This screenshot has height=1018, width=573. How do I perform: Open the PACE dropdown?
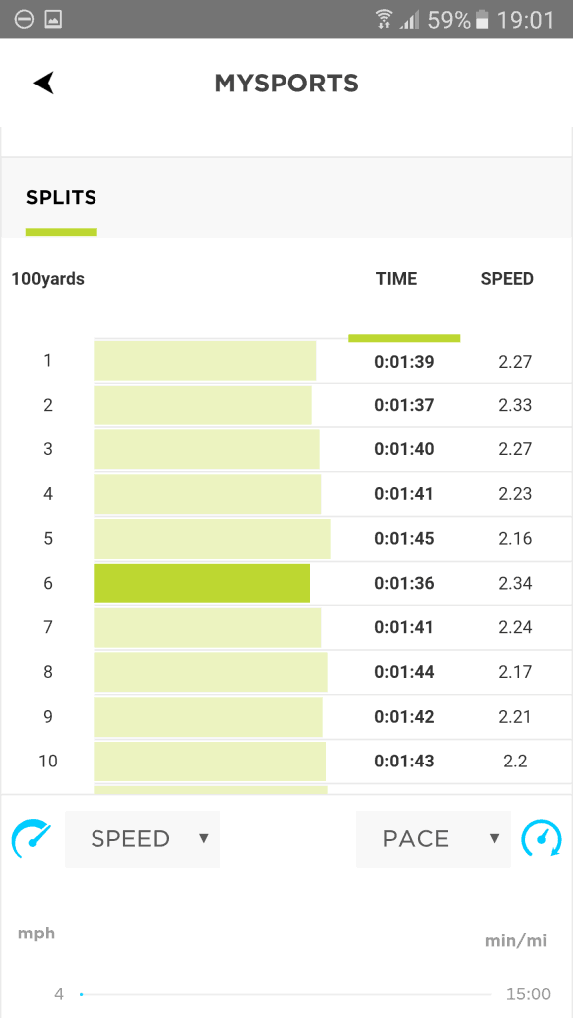[434, 839]
